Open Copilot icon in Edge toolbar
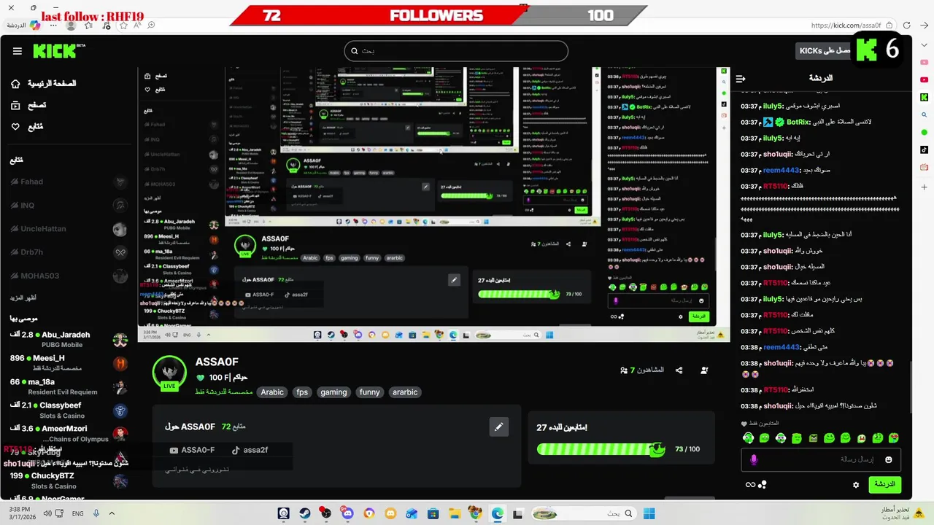 (x=34, y=25)
